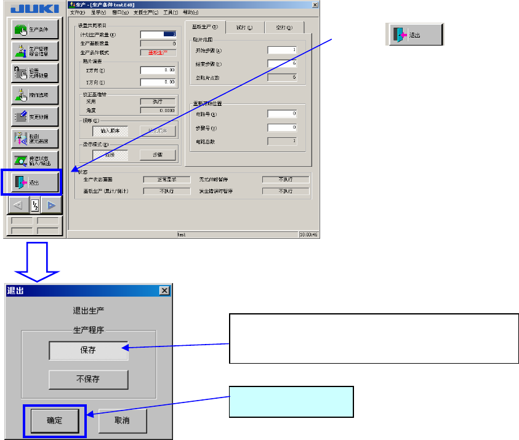Click the 开始步骤 start step field
519x440 pixels.
(x=282, y=50)
